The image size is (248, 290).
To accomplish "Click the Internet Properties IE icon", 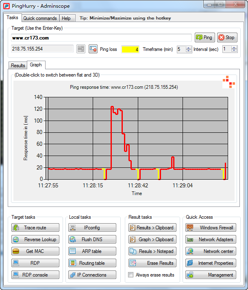I will (190, 263).
